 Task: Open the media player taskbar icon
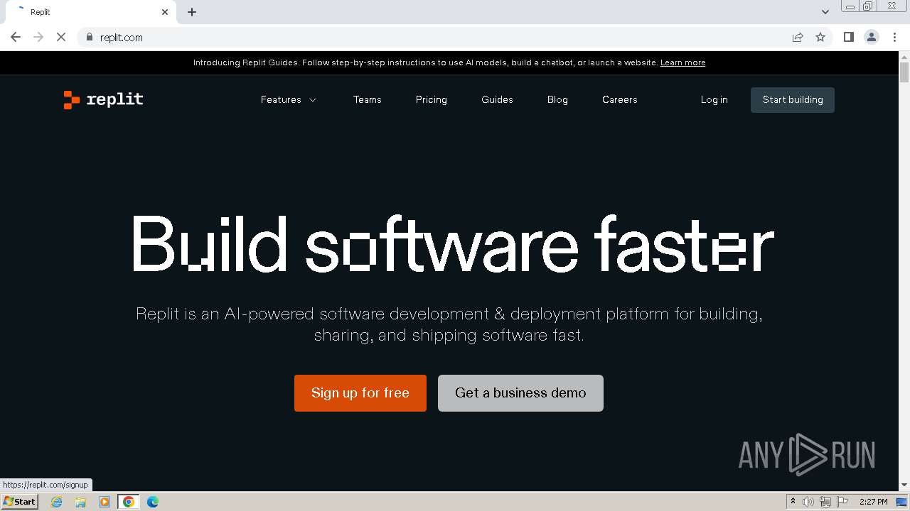click(x=105, y=502)
